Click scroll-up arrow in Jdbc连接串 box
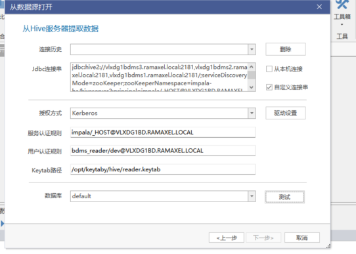356x254 pixels. pyautogui.click(x=252, y=67)
